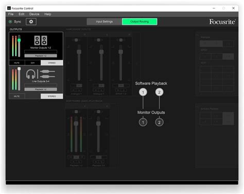Switch to the Input Settings tab

(104, 22)
